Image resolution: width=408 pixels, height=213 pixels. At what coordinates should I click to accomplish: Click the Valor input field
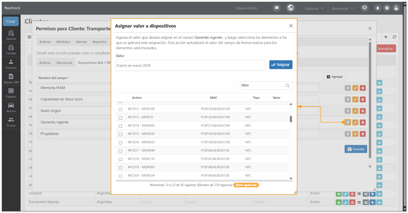tap(190, 66)
